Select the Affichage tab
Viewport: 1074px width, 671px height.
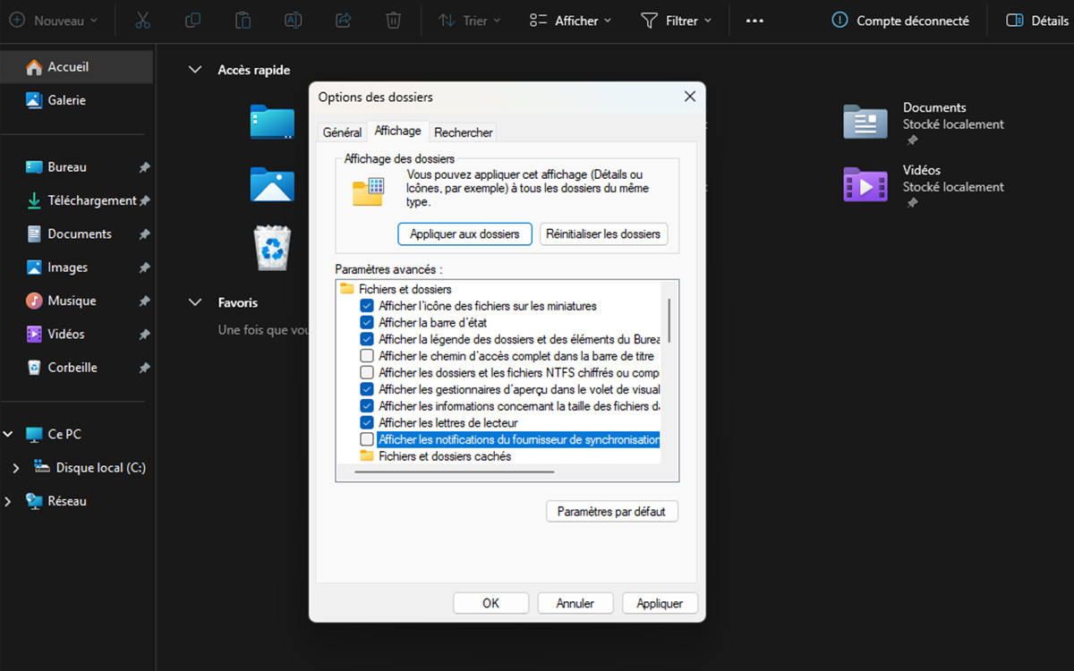pos(397,131)
